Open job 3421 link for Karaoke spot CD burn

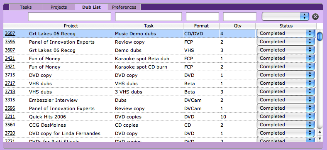point(10,66)
